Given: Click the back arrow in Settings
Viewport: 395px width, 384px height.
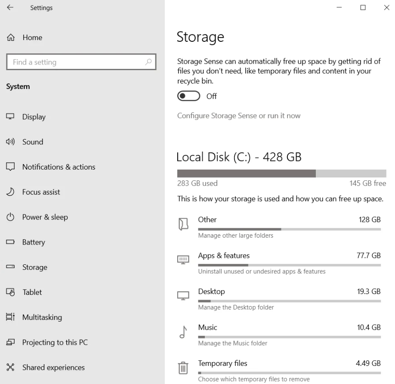Looking at the screenshot, I should coord(10,8).
